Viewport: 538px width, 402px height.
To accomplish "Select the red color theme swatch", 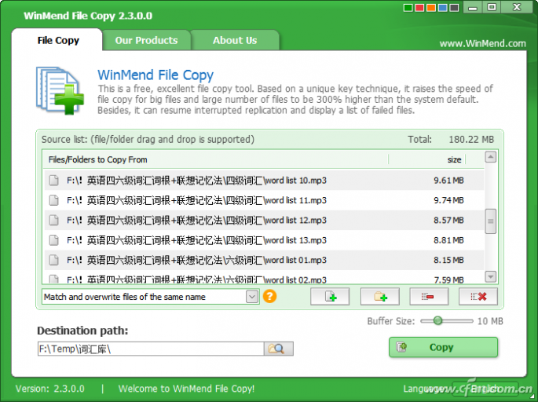I will [419, 8].
